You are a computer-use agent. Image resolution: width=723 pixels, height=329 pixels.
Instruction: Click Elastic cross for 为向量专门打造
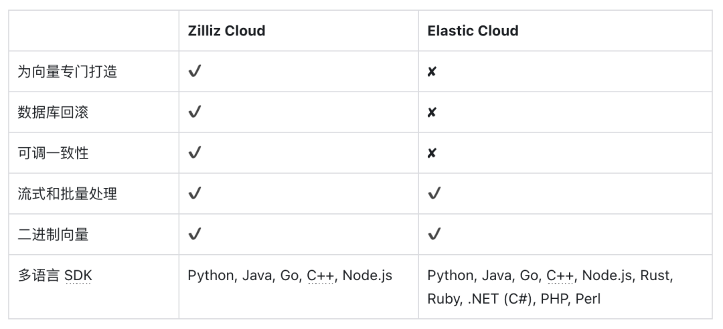coord(432,72)
